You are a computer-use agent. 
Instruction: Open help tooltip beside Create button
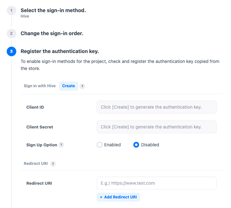82,86
